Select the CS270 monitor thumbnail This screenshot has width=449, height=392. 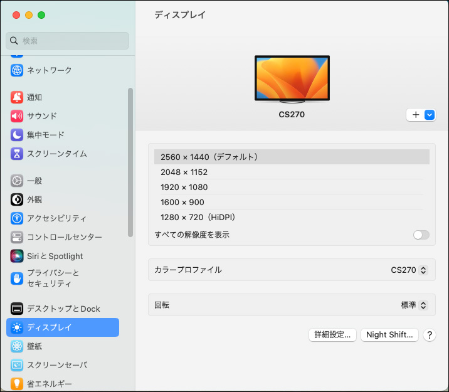(292, 79)
